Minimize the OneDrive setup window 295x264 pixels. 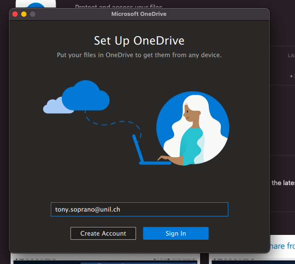24,14
